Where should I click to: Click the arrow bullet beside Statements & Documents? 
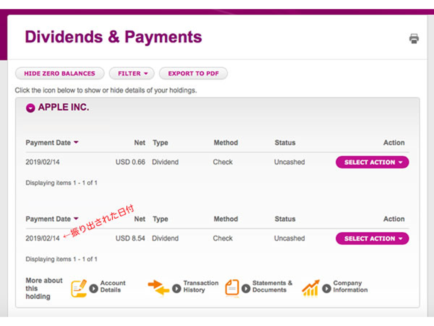point(246,289)
